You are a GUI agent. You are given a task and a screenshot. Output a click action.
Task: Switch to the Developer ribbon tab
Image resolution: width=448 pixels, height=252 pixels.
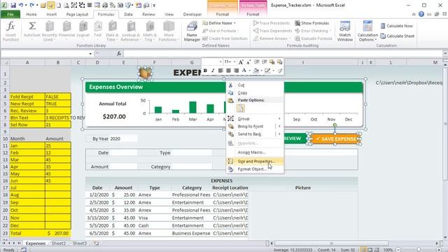click(x=192, y=14)
